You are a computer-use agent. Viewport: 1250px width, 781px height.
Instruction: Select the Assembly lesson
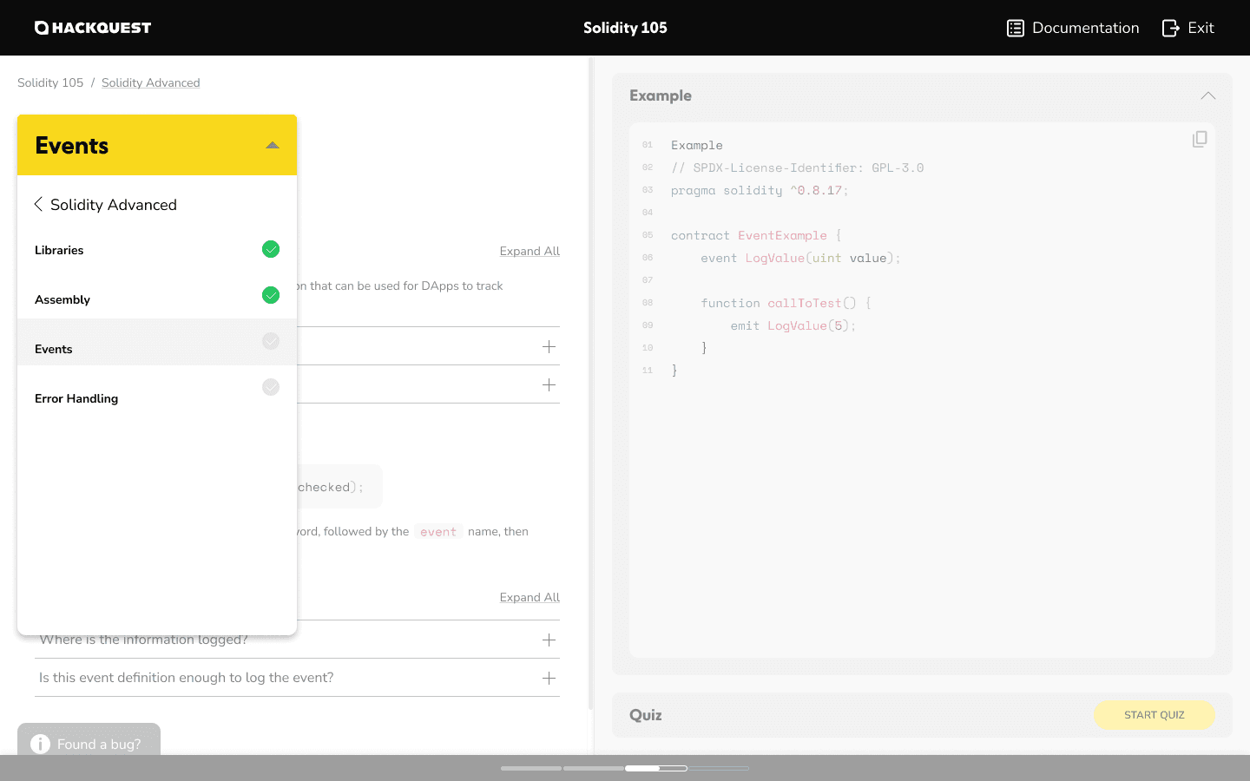[x=157, y=299]
